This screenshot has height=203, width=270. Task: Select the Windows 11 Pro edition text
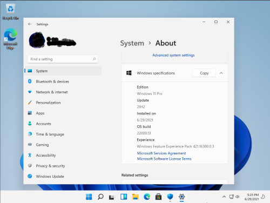click(150, 93)
